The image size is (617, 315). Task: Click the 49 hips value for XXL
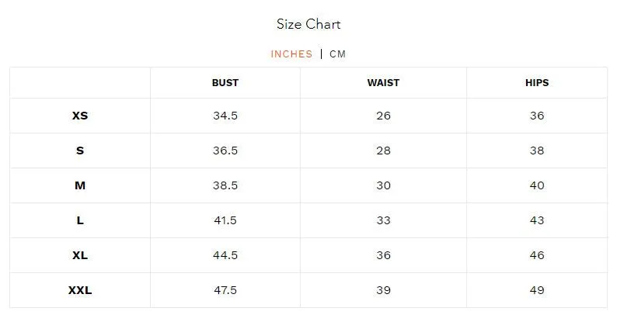tap(537, 290)
